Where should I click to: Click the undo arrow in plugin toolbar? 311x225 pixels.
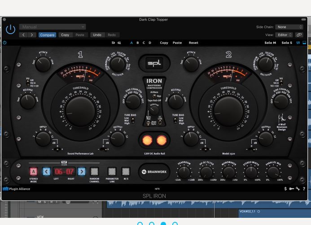point(114,43)
